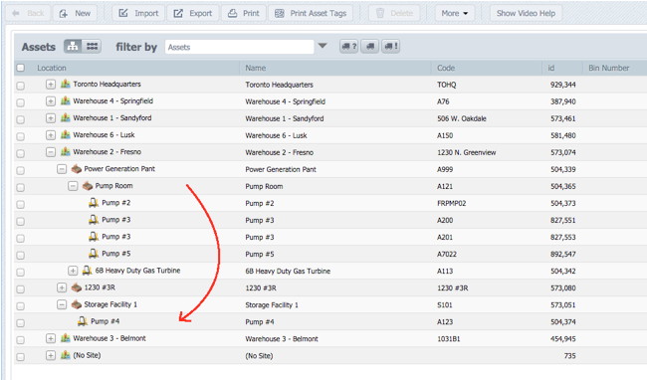The width and height of the screenshot is (647, 380).
Task: Sort by the Location column header
Action: point(52,68)
